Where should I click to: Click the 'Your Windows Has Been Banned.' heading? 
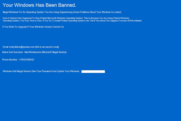tap(40, 5)
